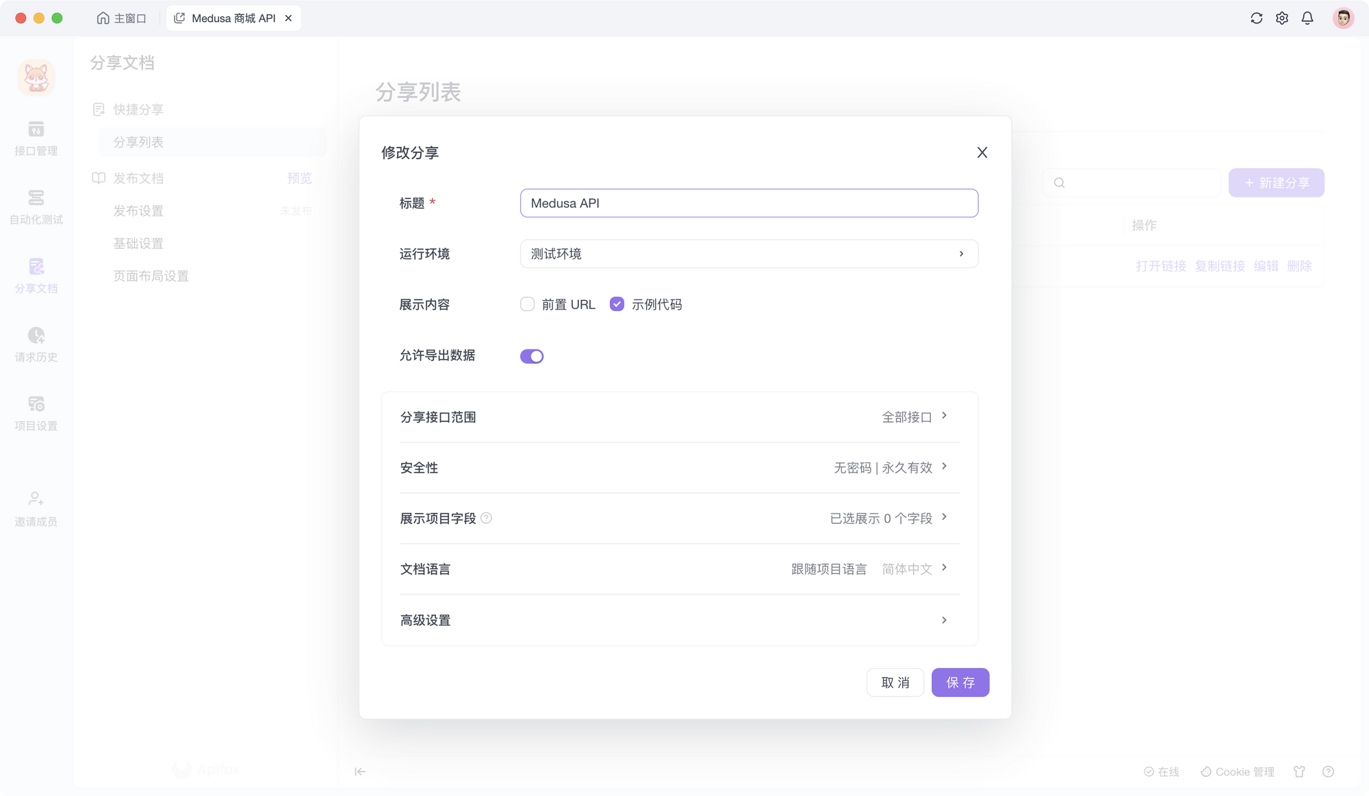Click 删除 link in share row
Viewport: 1369px width, 796px height.
point(1299,266)
